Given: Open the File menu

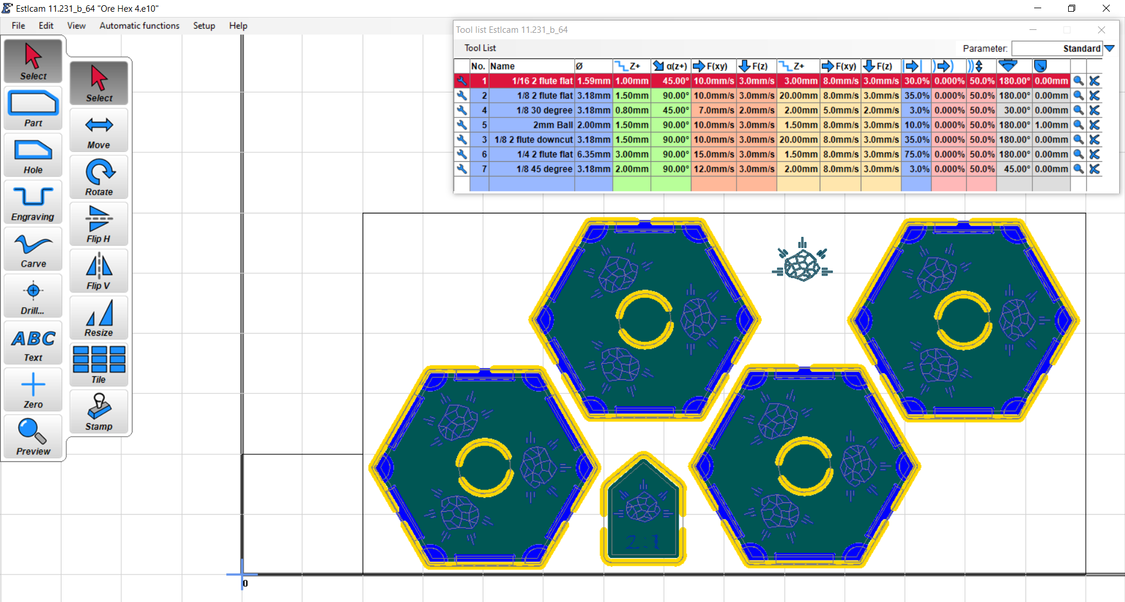Looking at the screenshot, I should tap(18, 26).
